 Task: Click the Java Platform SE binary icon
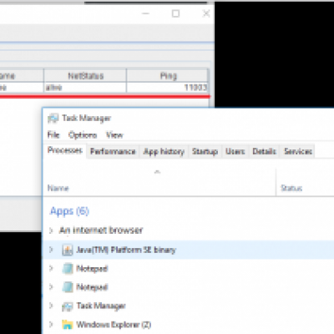67,250
